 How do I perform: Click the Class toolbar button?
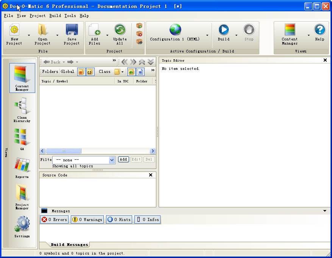(x=104, y=72)
